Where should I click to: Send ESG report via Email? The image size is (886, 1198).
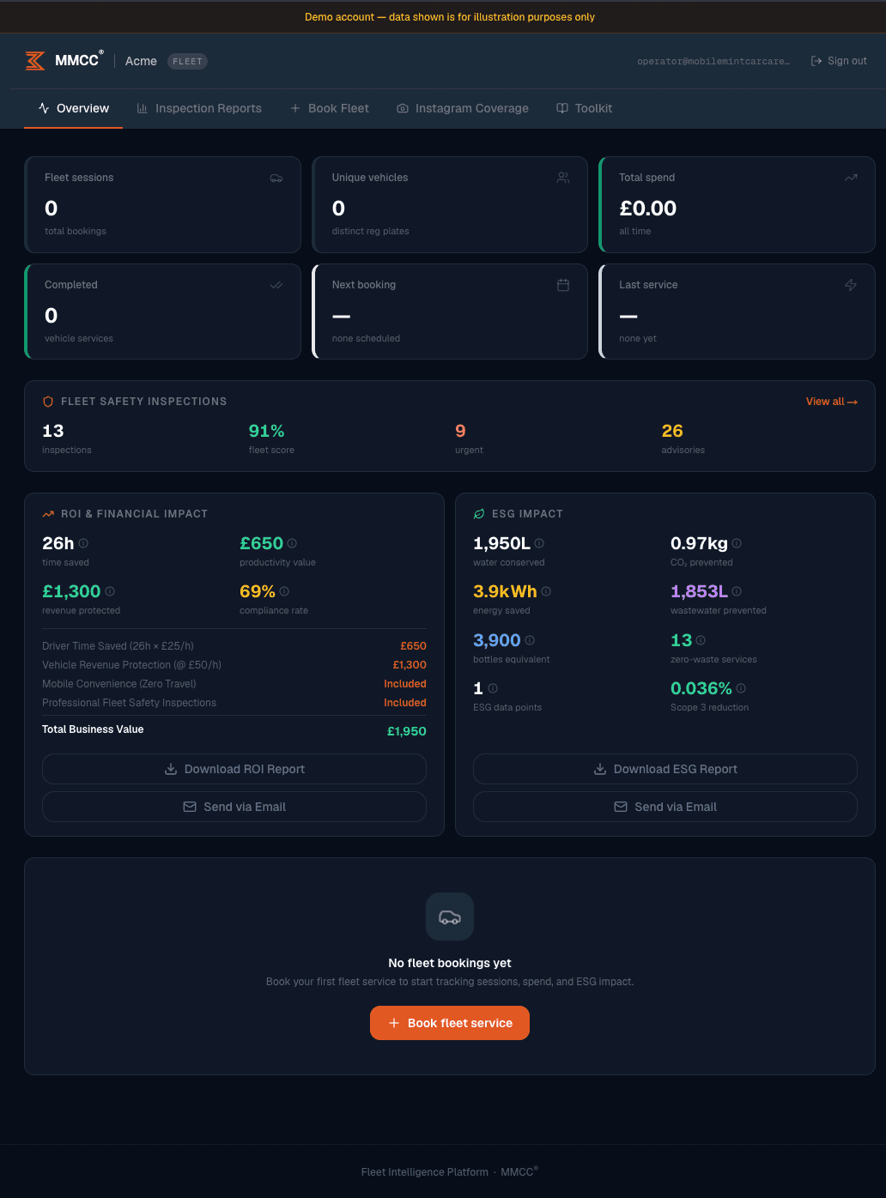click(665, 807)
